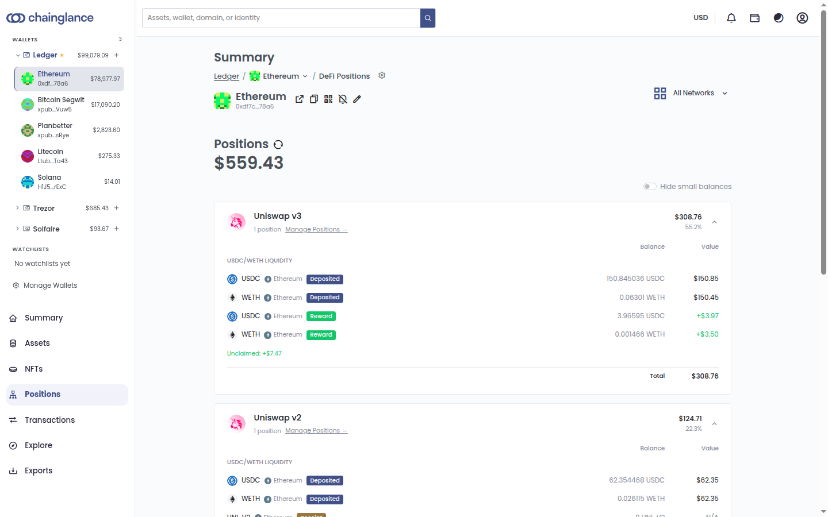Click the Positions total $559.43
The width and height of the screenshot is (828, 517).
[x=249, y=163]
